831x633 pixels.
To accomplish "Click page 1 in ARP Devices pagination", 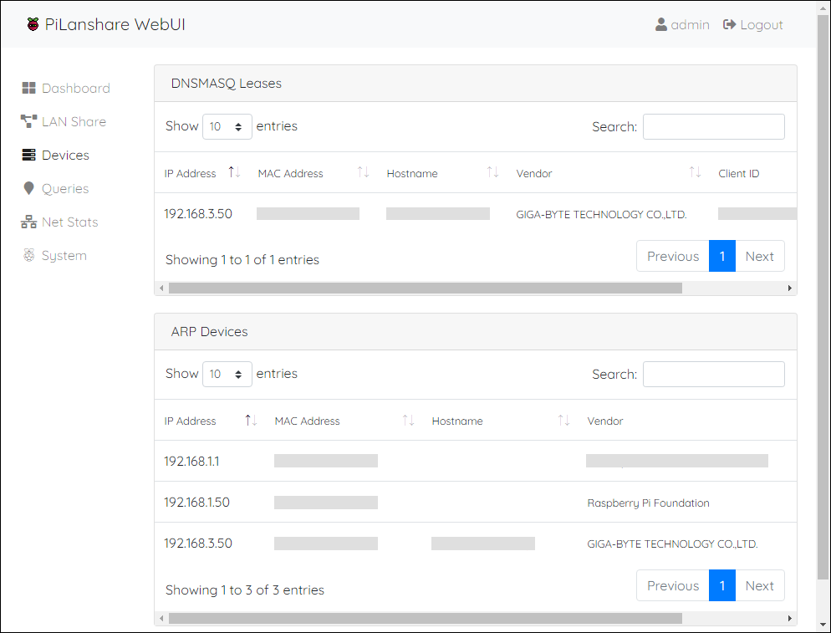I will [721, 585].
